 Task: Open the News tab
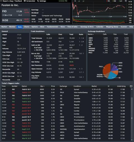click(63, 27)
